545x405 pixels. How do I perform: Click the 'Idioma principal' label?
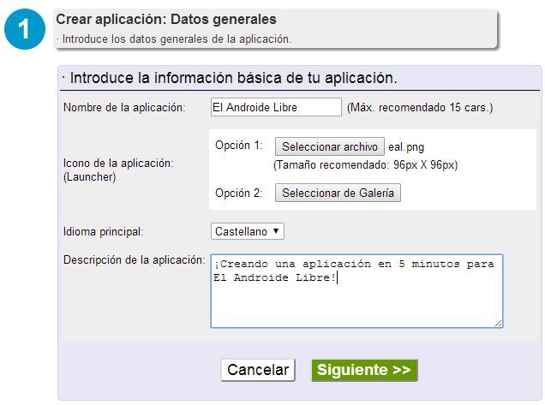[103, 232]
